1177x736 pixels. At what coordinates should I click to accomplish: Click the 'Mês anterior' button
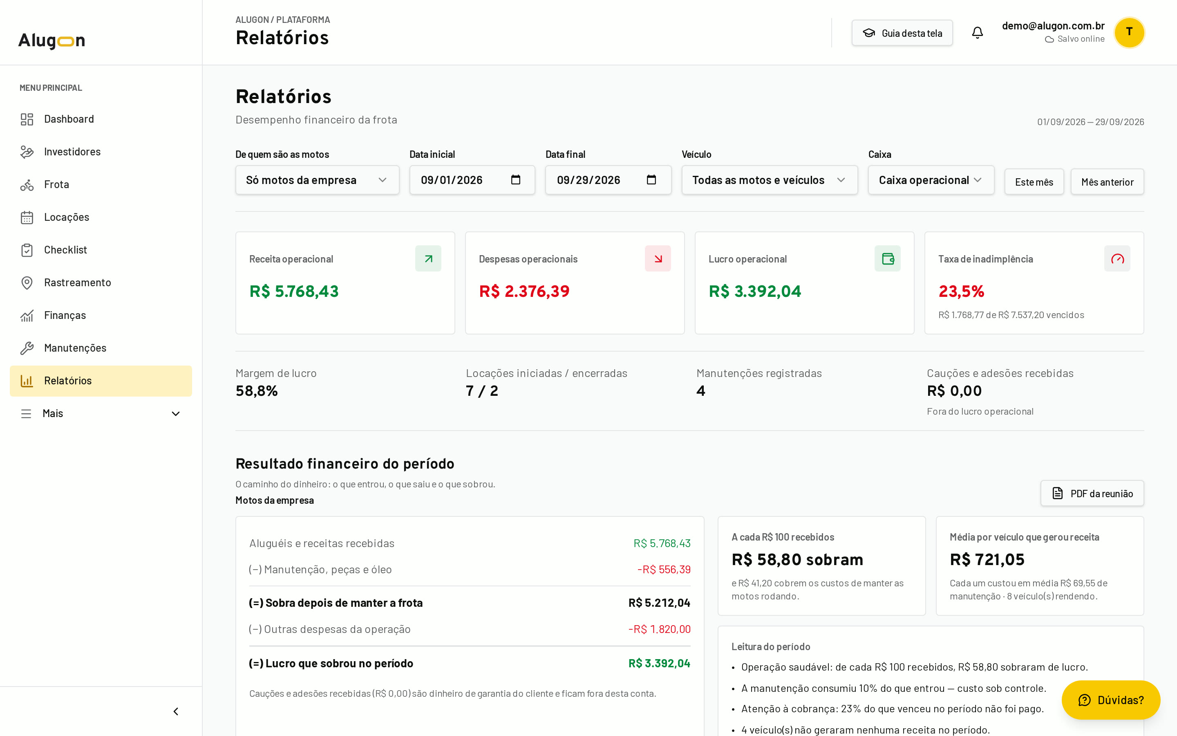click(x=1107, y=182)
